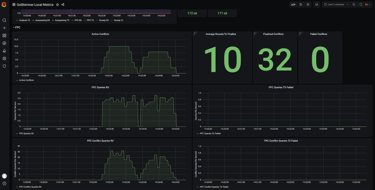The height and width of the screenshot is (190, 375).
Task: Open FPC Conflict Queries TX Failed title menu
Action: pyautogui.click(x=281, y=141)
